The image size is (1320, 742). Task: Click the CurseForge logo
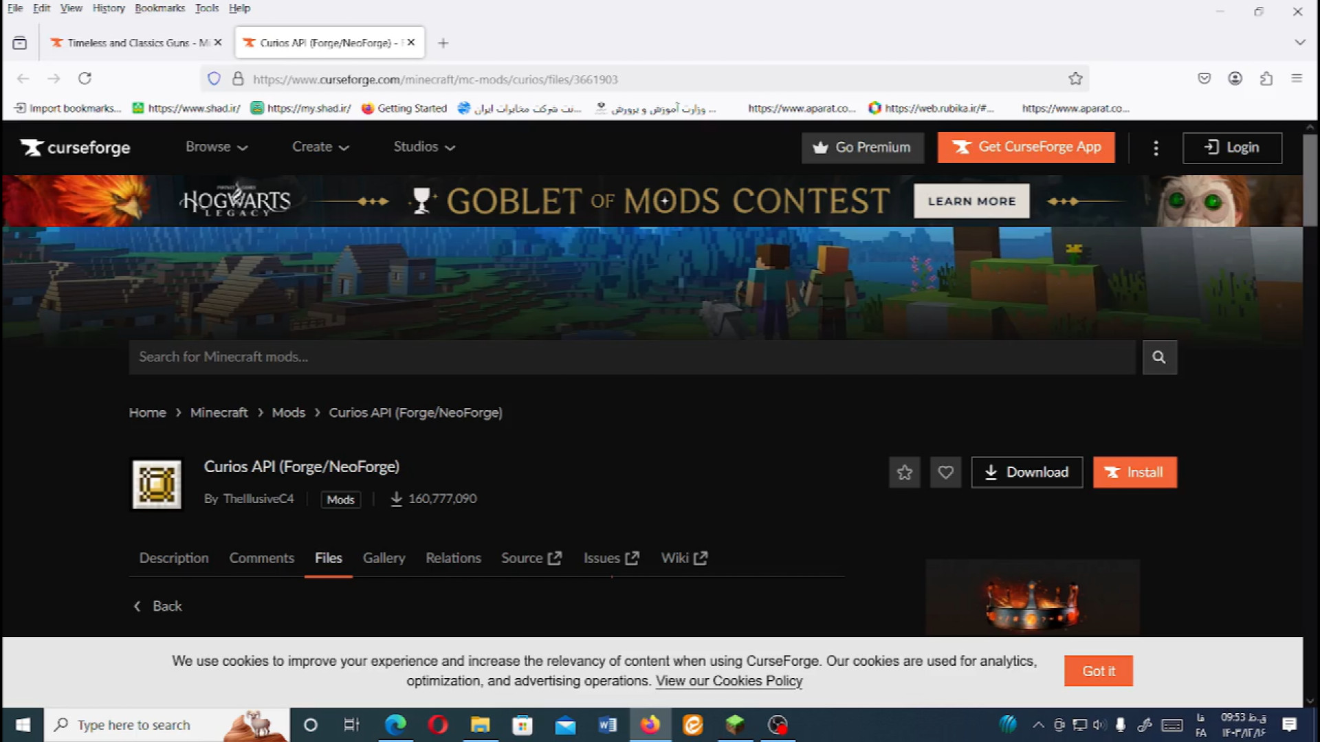pyautogui.click(x=75, y=147)
